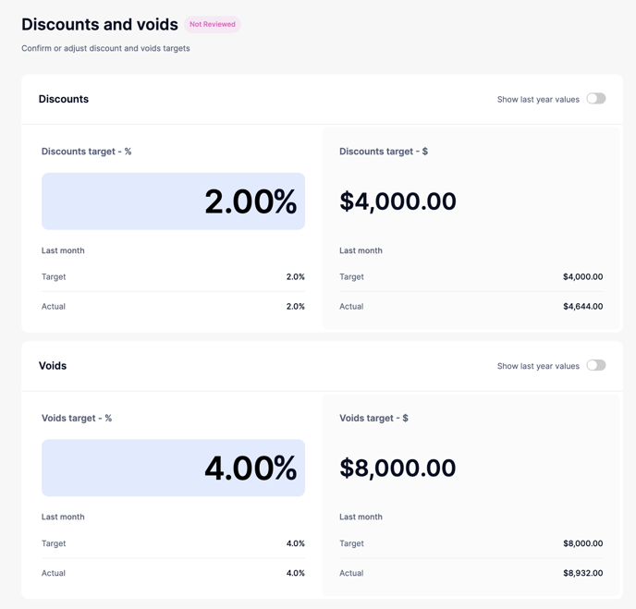Click the Discounts section title
The width and height of the screenshot is (636, 609).
(64, 99)
